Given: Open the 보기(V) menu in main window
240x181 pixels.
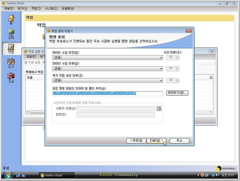Looking at the screenshot, I should point(23,8).
